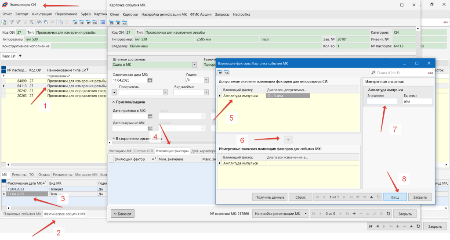This screenshot has width=450, height=240.
Task: Open the Экспорт menu
Action: (x=22, y=14)
